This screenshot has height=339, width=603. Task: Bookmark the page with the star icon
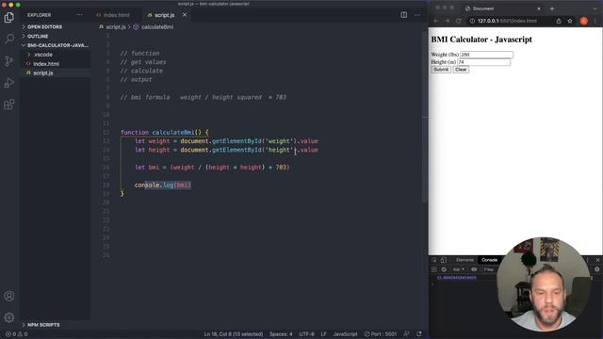[570, 21]
